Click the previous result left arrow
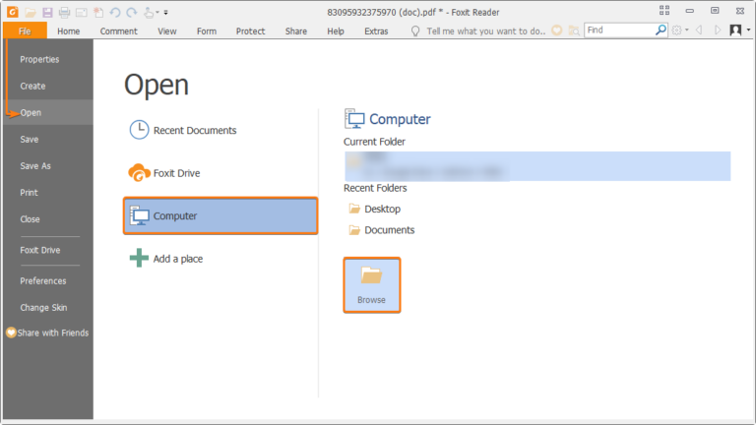The height and width of the screenshot is (425, 756). 699,30
